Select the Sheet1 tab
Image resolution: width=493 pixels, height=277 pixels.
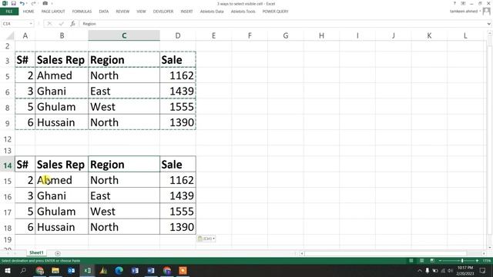click(x=36, y=253)
